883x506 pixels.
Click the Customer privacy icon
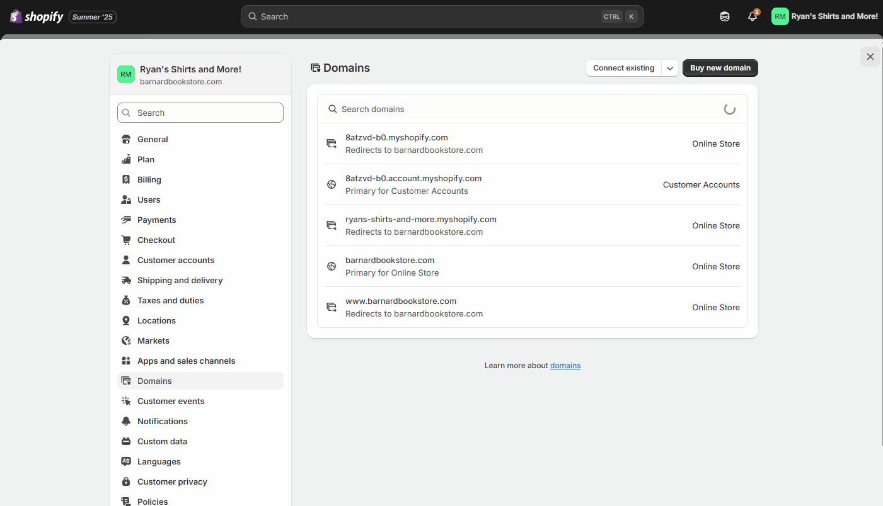click(126, 481)
